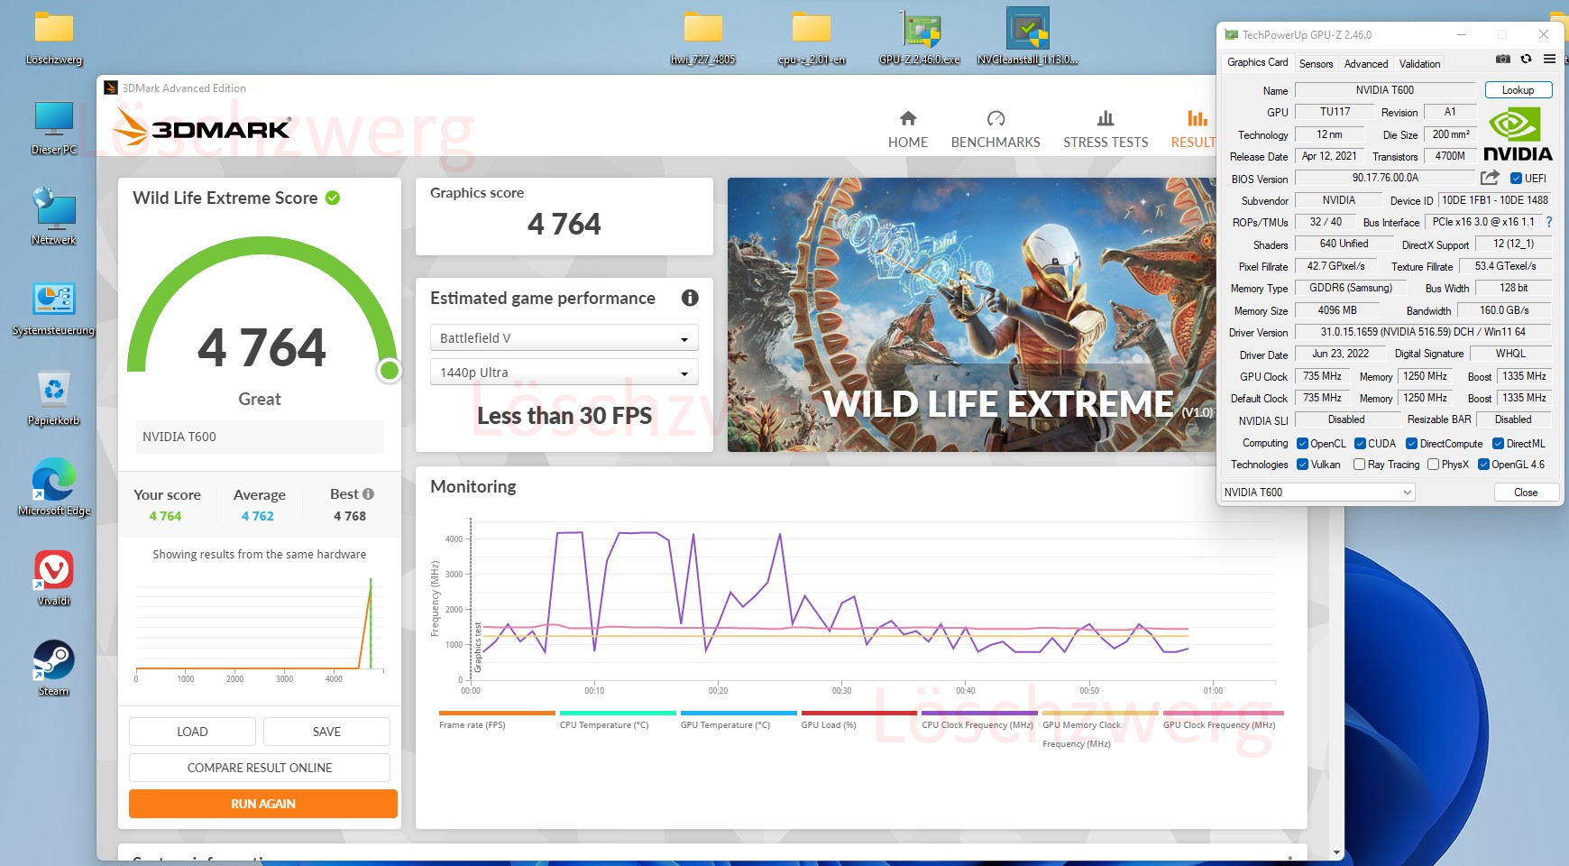Click the info icon next to Best score
The width and height of the screenshot is (1569, 866).
coord(368,494)
